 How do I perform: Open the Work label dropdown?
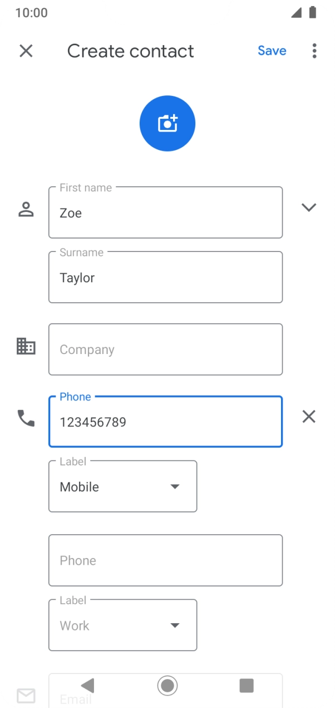click(x=123, y=625)
